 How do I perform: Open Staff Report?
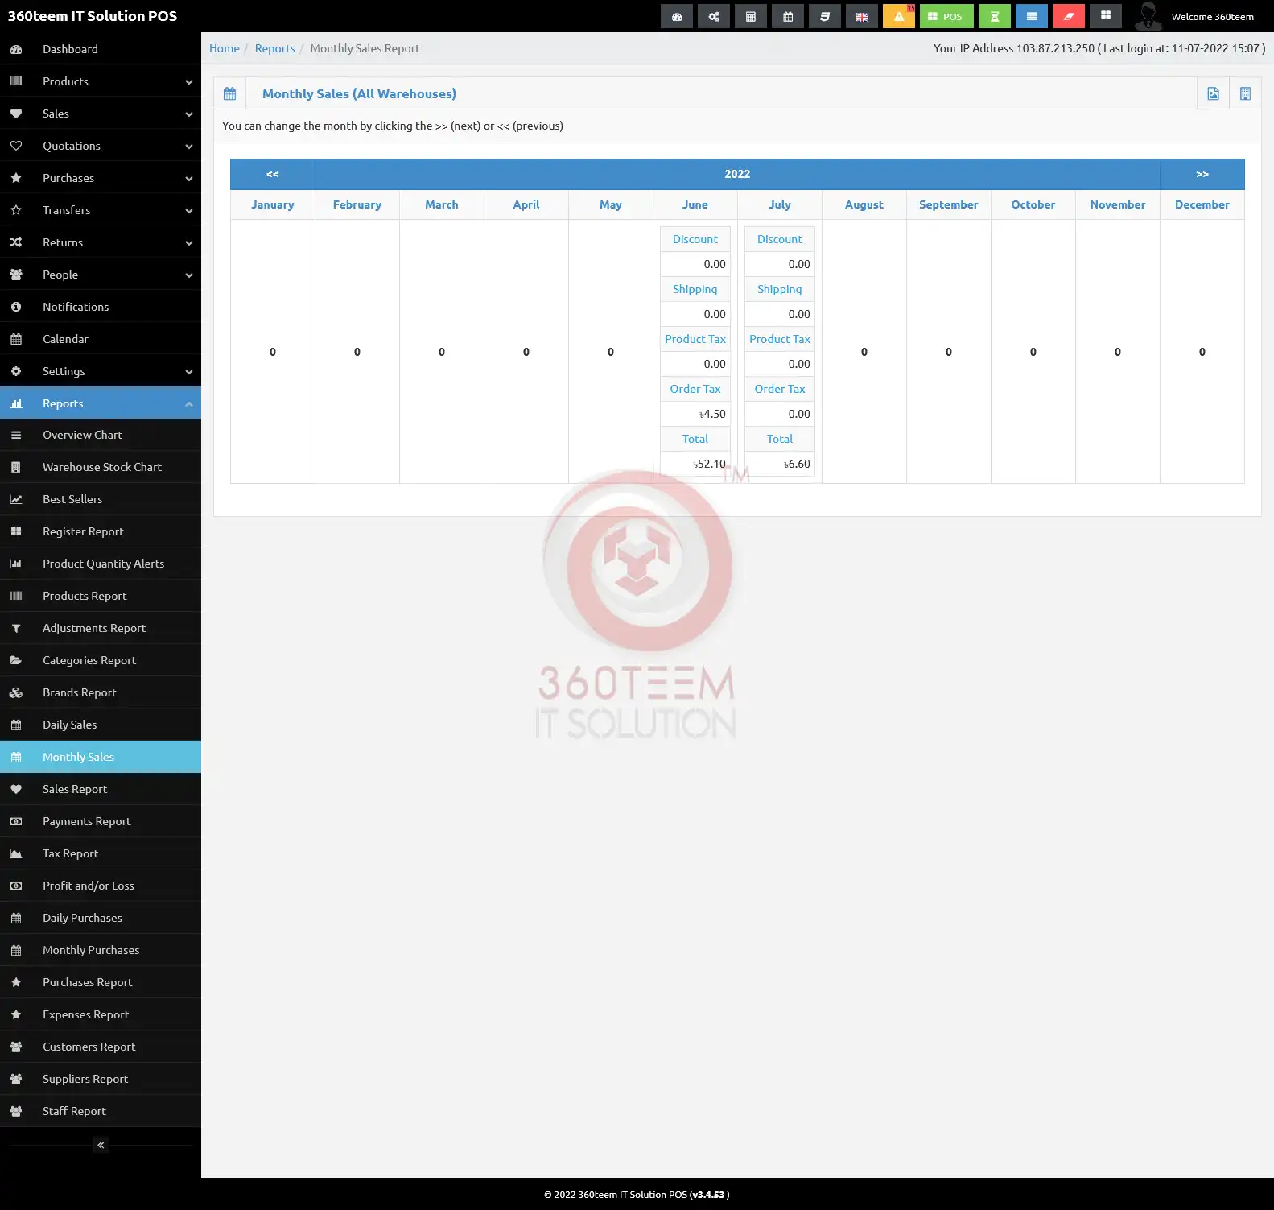[101, 1111]
